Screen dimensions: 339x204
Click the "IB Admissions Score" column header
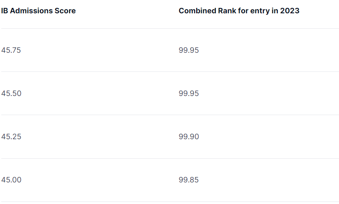click(x=38, y=11)
